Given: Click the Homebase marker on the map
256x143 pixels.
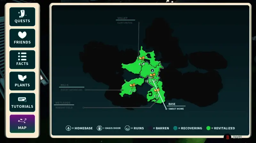Looking at the screenshot, I should click(x=153, y=71).
